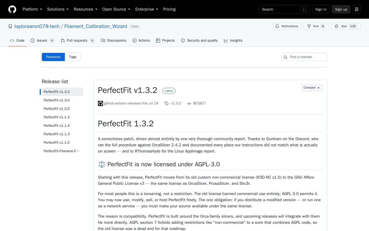
Task: Switch to the Tags view
Action: tap(73, 57)
